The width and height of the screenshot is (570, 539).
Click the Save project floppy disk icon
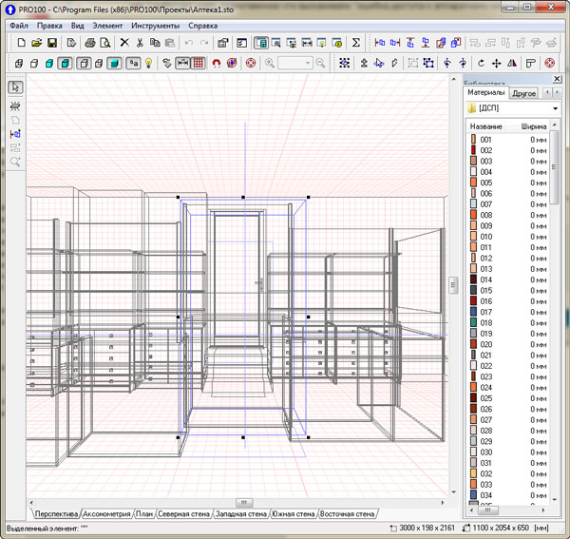click(x=52, y=43)
